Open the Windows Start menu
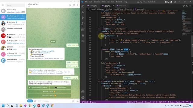The image size is (193, 108). click(3, 106)
